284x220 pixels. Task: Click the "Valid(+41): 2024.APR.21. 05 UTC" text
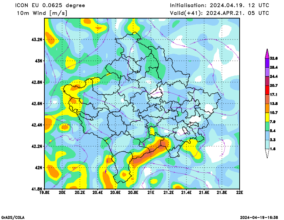click(x=219, y=13)
